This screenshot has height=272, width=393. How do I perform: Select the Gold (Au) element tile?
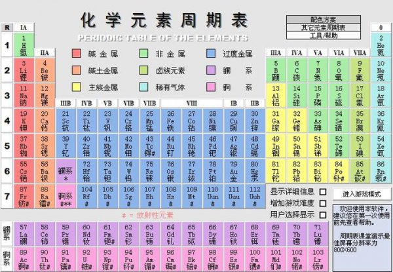tap(232, 169)
